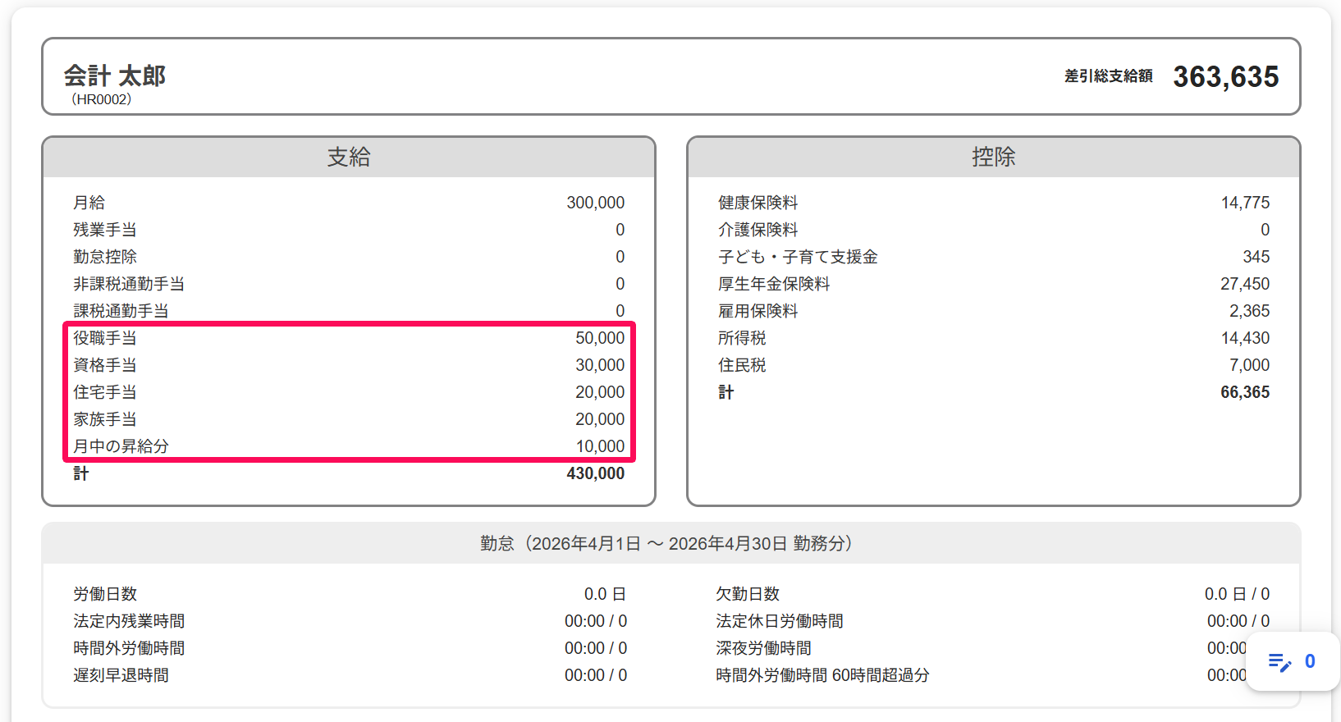Select the 遅刻早退時間 label

[121, 675]
